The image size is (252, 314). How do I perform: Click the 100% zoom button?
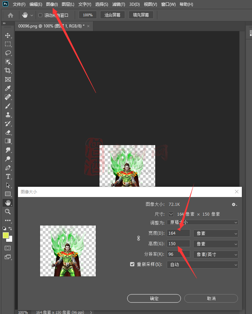tap(88, 15)
